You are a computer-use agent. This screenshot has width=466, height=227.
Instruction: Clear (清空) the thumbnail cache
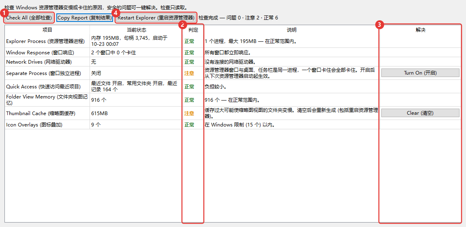(420, 113)
